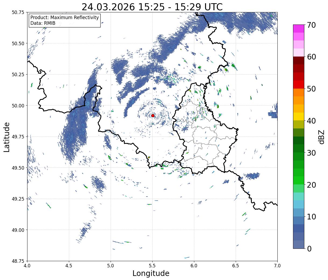Screen dimensions: 328x280
Task: Click the 30 tick on the colorbar
Action: point(312,153)
